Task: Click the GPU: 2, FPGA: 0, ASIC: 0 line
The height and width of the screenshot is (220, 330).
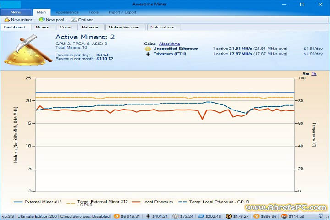Action: pos(82,44)
